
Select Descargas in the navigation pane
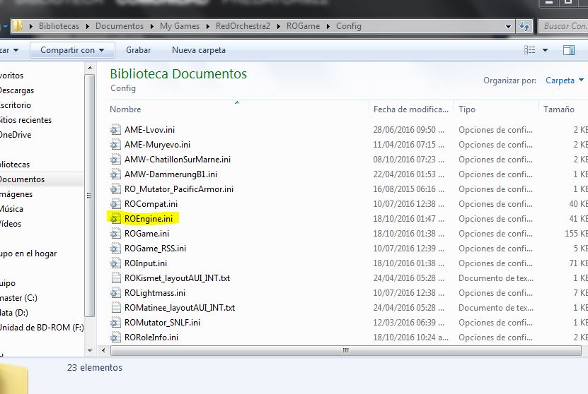click(x=17, y=90)
